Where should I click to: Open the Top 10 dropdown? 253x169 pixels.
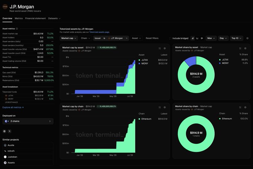tap(236, 38)
